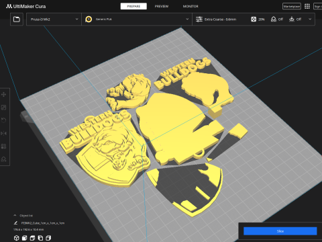Image resolution: width=322 pixels, height=242 pixels.
Task: Select the Per Model Settings tool
Action: (3, 147)
